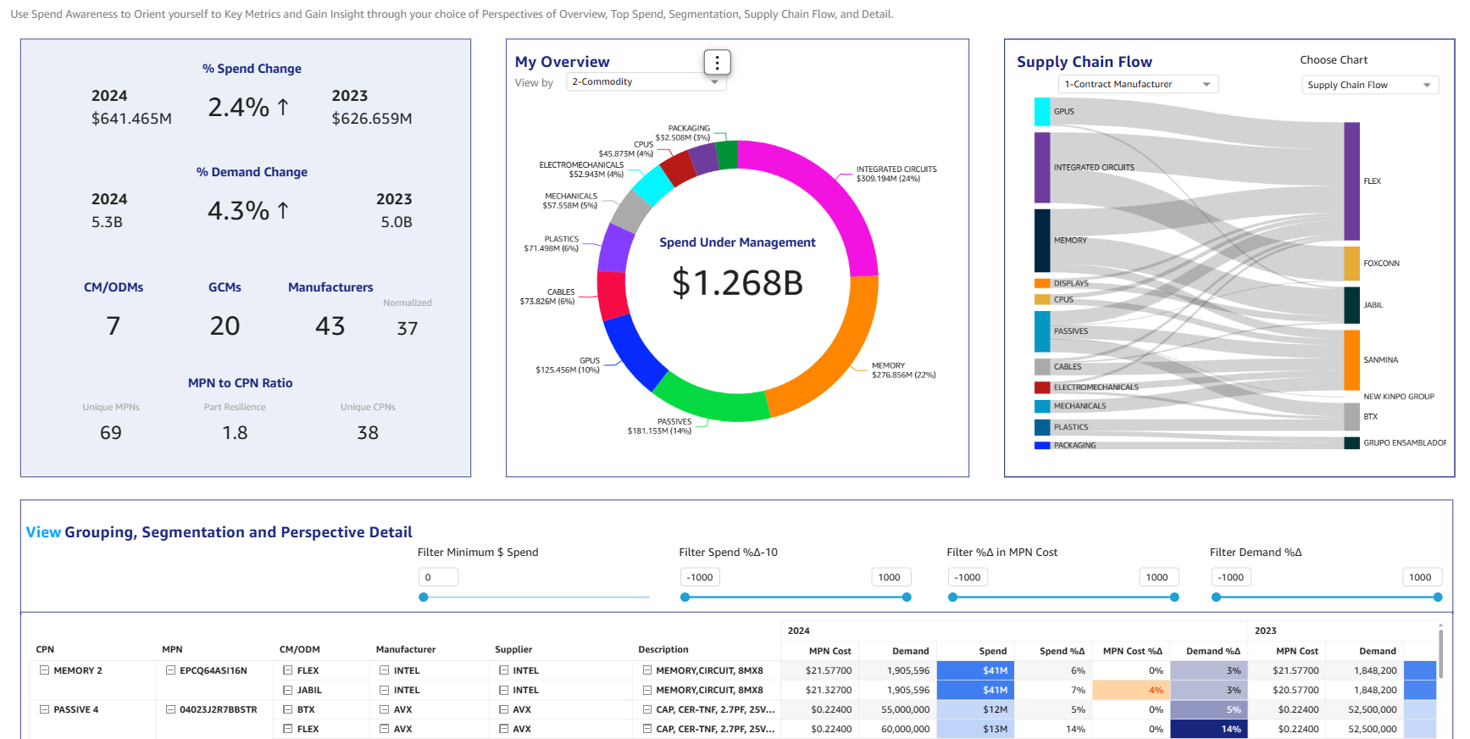Screen dimensions: 1470x739
Task: Open the View by 2-Commodity dropdown
Action: (646, 82)
